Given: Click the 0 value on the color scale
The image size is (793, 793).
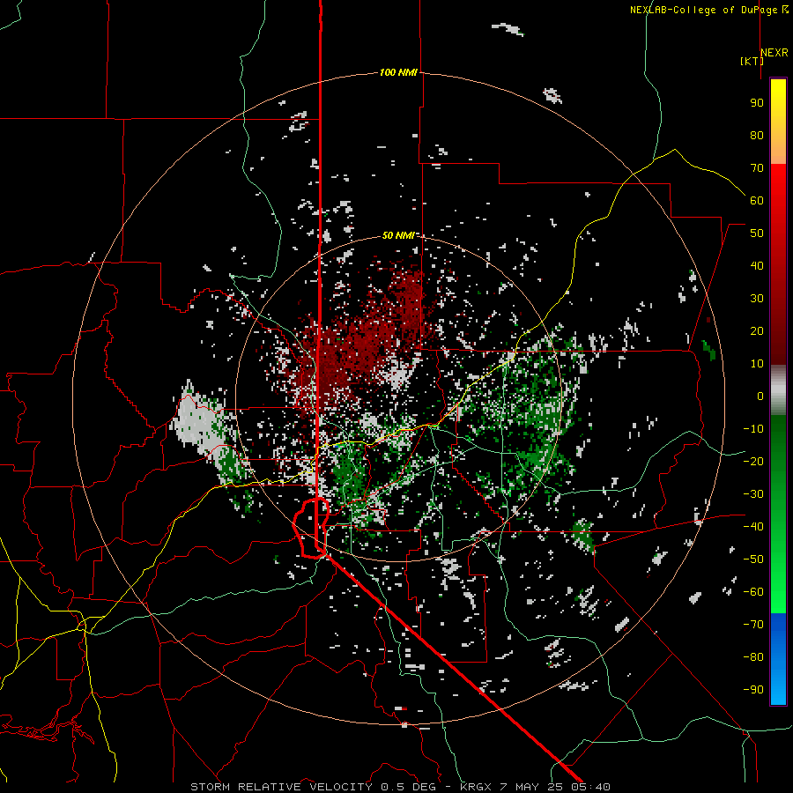Looking at the screenshot, I should pyautogui.click(x=760, y=396).
